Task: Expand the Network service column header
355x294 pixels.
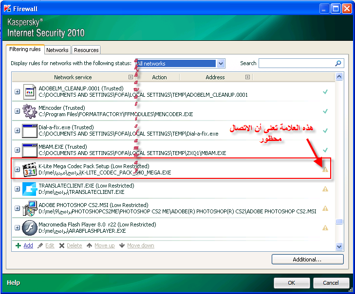Action: [131, 77]
